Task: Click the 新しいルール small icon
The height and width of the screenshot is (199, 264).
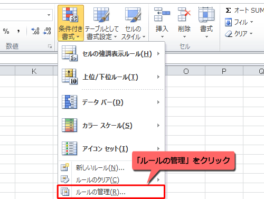Action: click(x=65, y=167)
